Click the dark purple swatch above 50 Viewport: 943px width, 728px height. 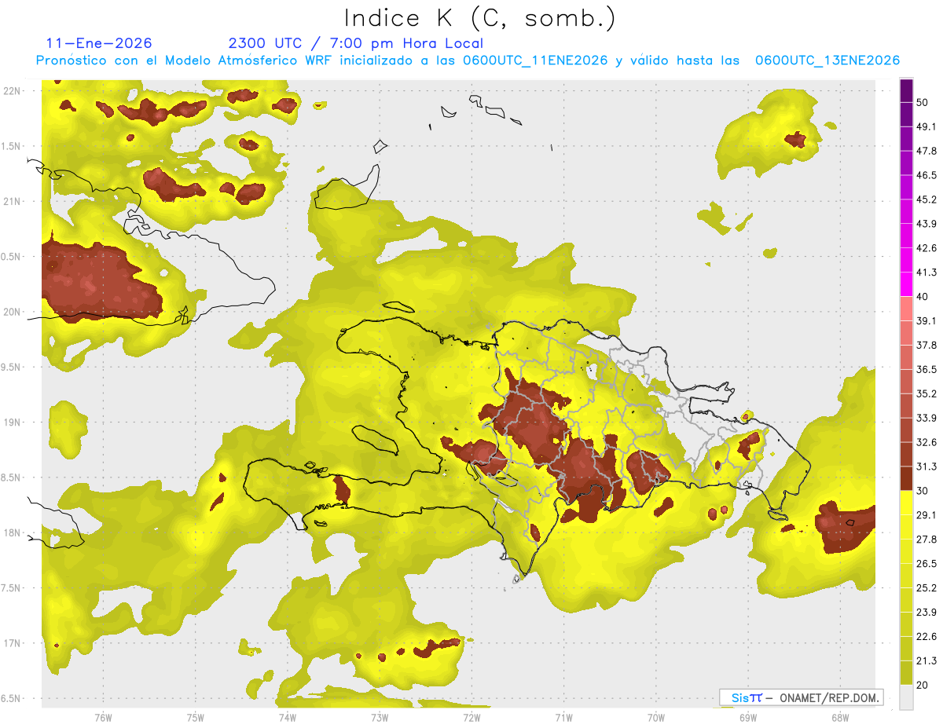pyautogui.click(x=907, y=91)
